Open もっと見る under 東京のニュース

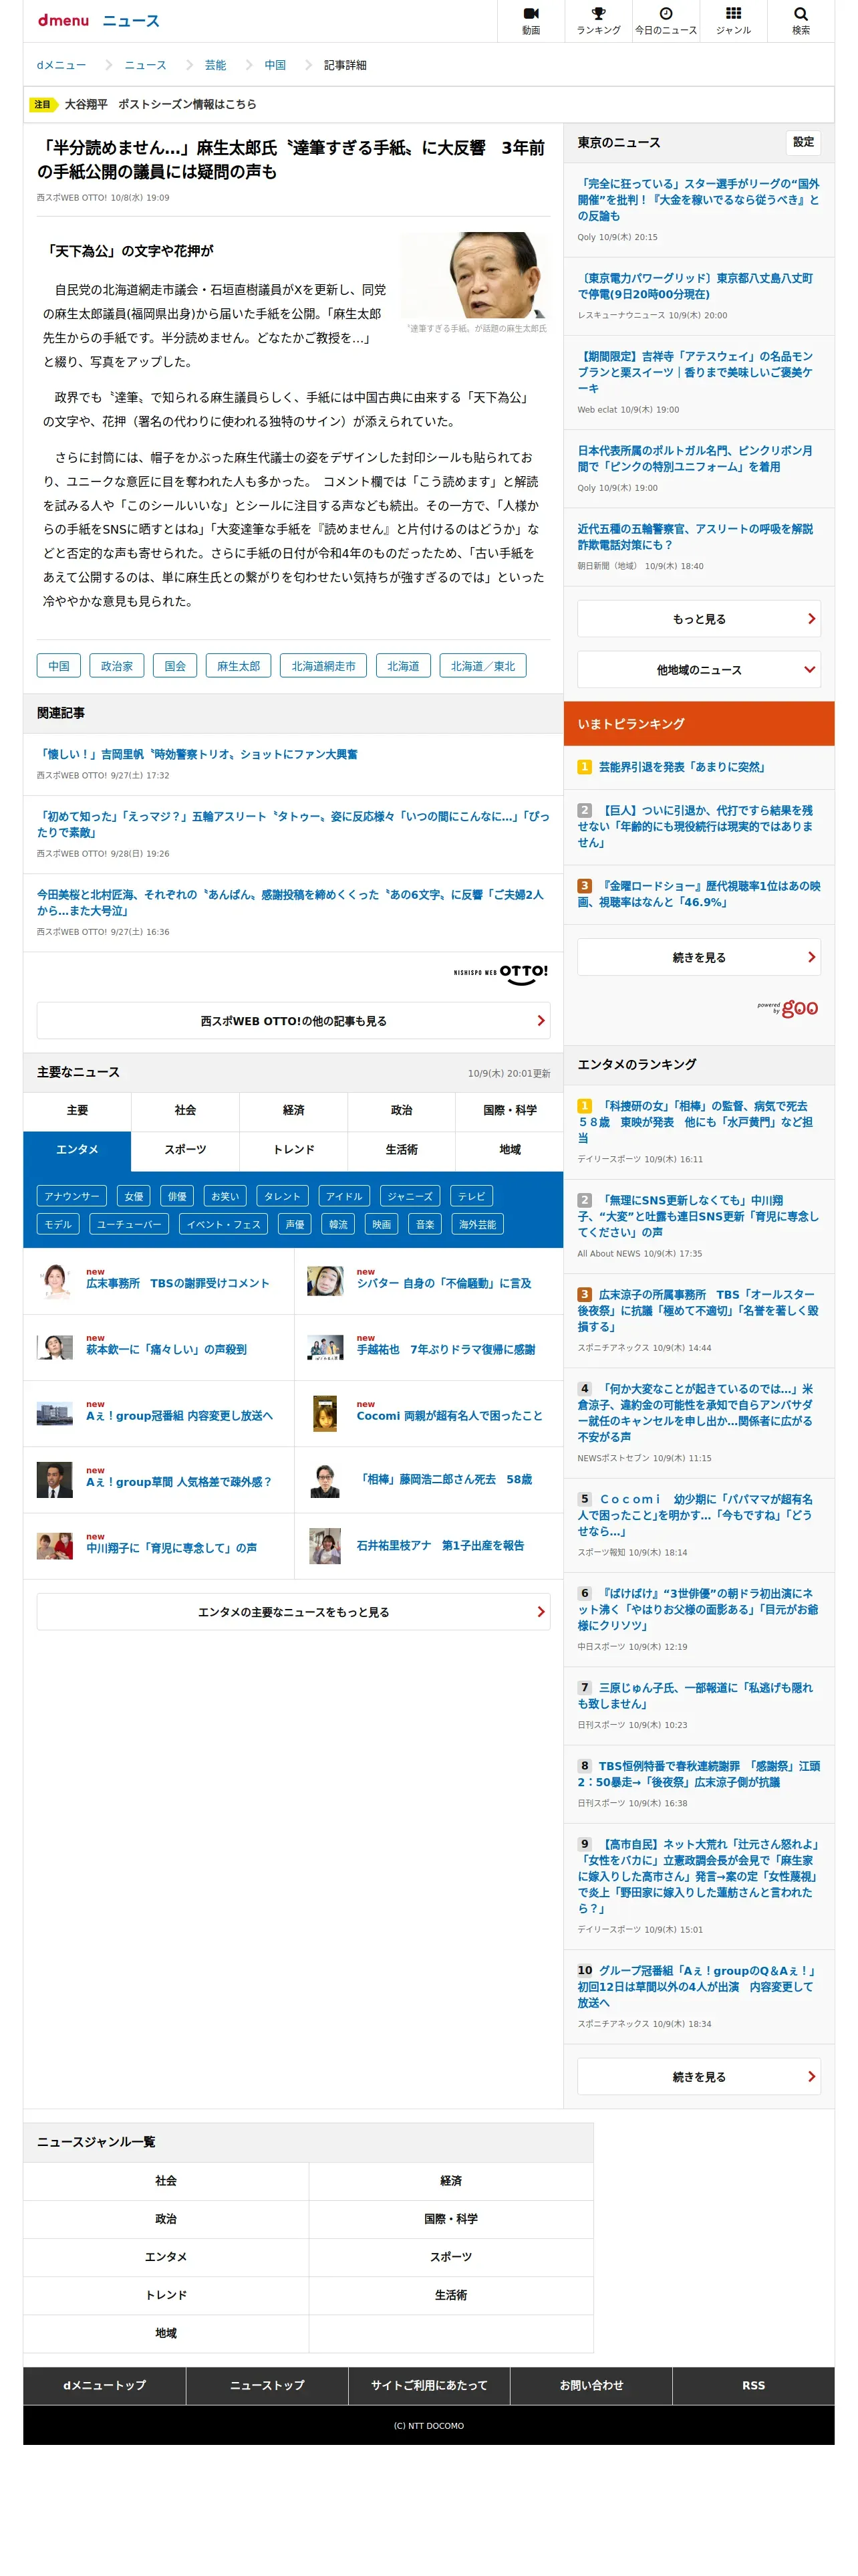(x=698, y=618)
